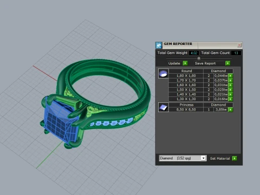The image size is (260, 195).
Task: Select the 1,80 X 1,80 size cell
Action: [186, 76]
